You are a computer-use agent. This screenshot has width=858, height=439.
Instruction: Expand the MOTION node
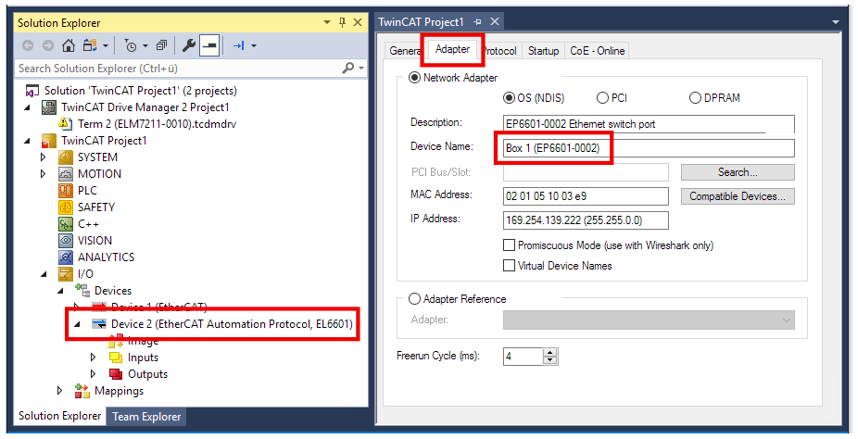tap(44, 174)
